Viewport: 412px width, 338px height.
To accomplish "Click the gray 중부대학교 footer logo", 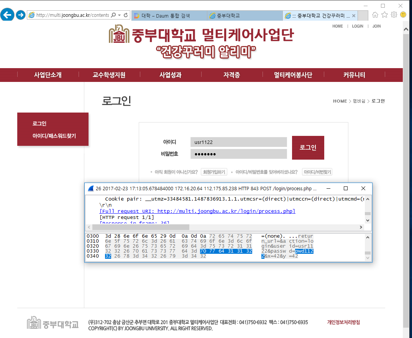I will [53, 323].
